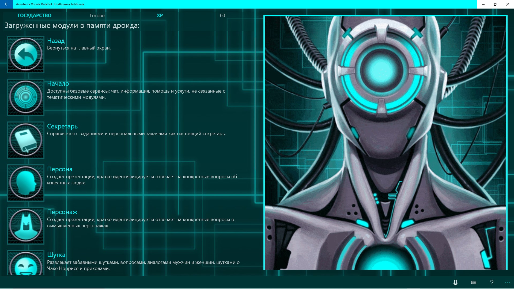Restore down the DataBot window
514x289 pixels.
(496, 4)
